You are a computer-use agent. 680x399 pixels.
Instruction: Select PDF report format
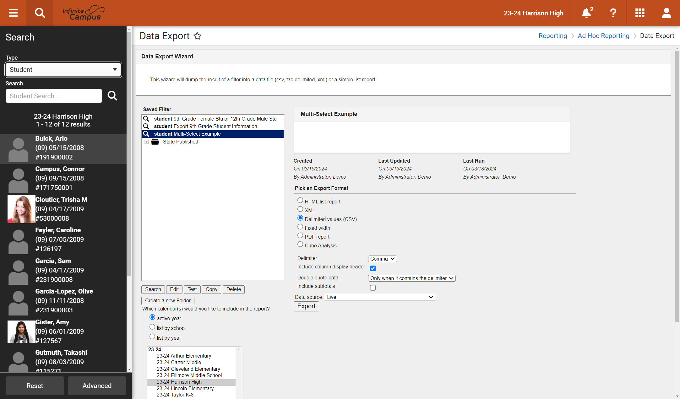(x=300, y=235)
